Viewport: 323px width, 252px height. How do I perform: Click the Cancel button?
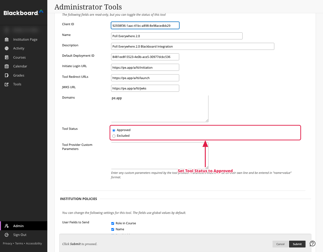(x=280, y=244)
